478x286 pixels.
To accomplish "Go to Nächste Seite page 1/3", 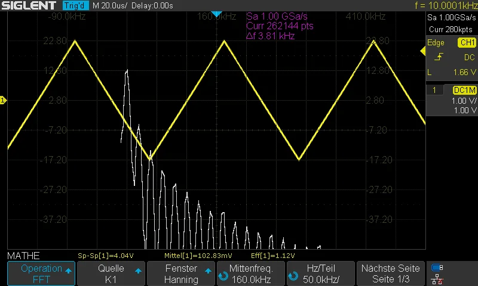I will pos(391,273).
